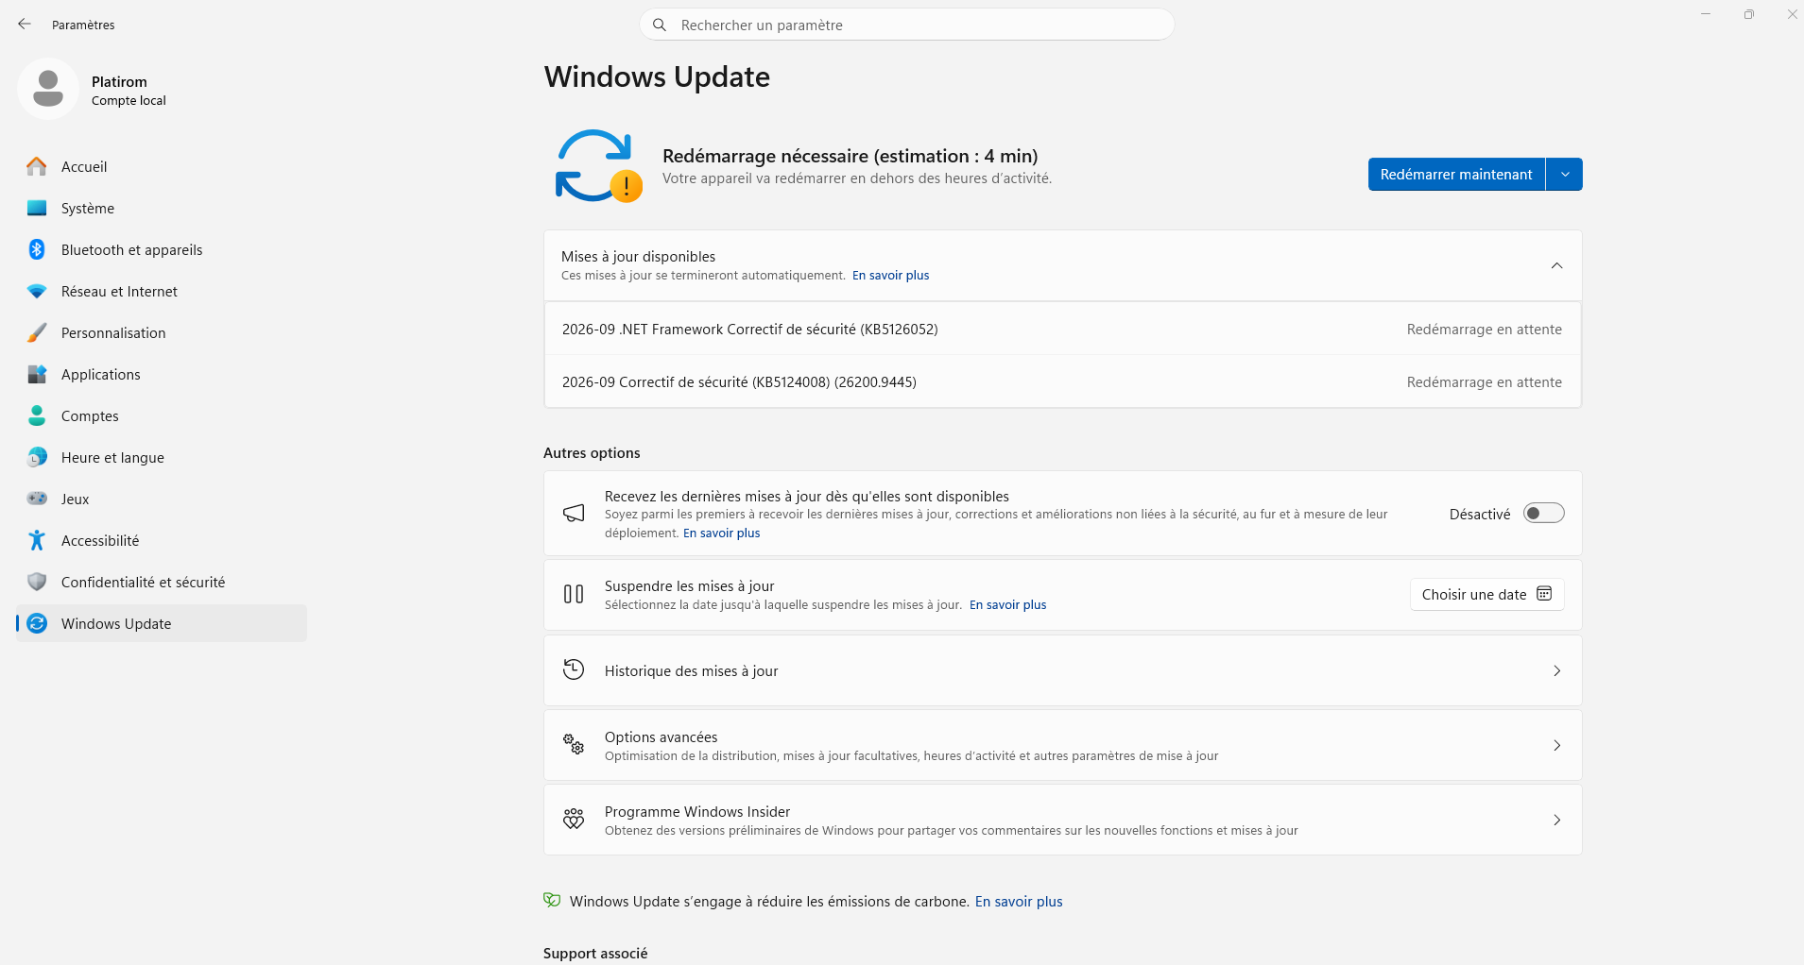Click the Paramètres window title
This screenshot has height=965, width=1804.
[x=83, y=25]
